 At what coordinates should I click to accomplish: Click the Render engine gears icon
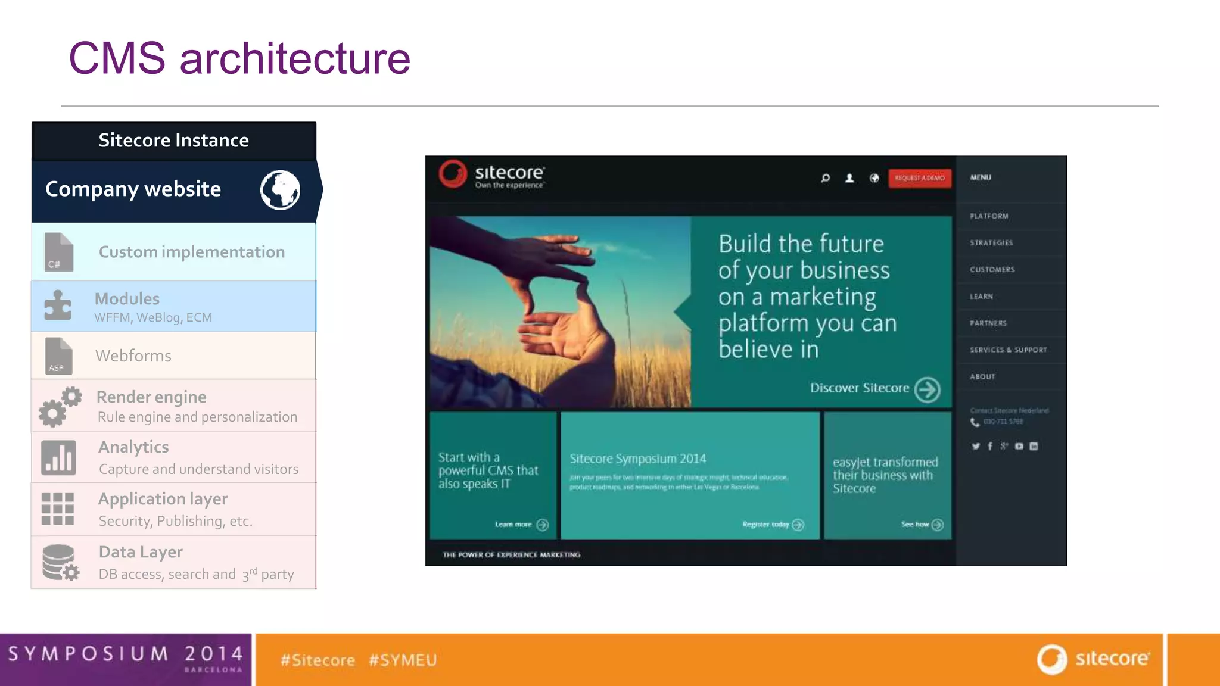click(x=60, y=407)
